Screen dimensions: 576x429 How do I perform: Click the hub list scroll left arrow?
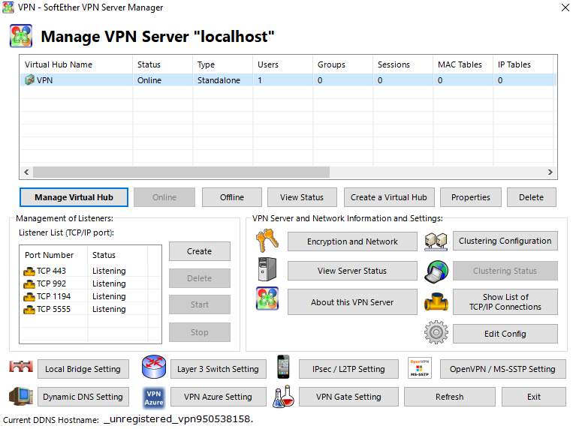(x=26, y=172)
